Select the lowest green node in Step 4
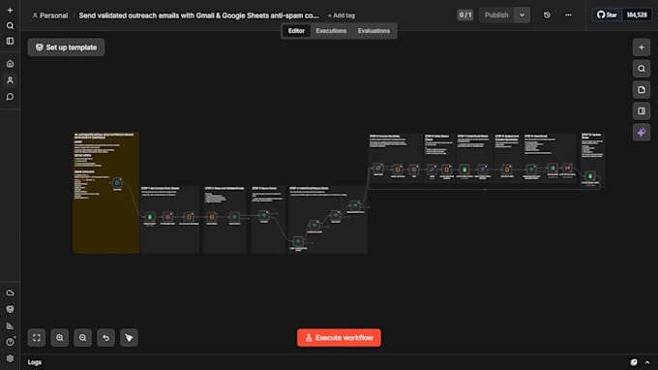The width and height of the screenshot is (658, 370). 298,241
